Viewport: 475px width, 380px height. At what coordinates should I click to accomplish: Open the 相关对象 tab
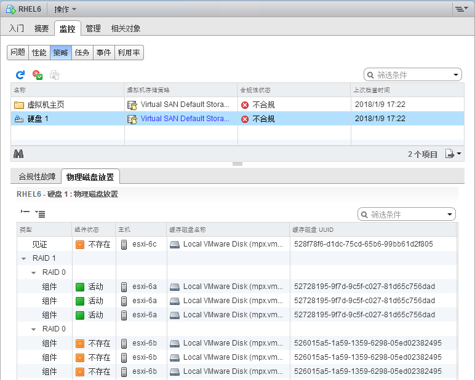126,28
